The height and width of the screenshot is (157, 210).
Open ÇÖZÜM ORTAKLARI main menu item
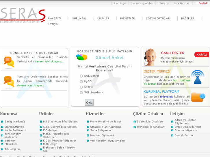158,18
